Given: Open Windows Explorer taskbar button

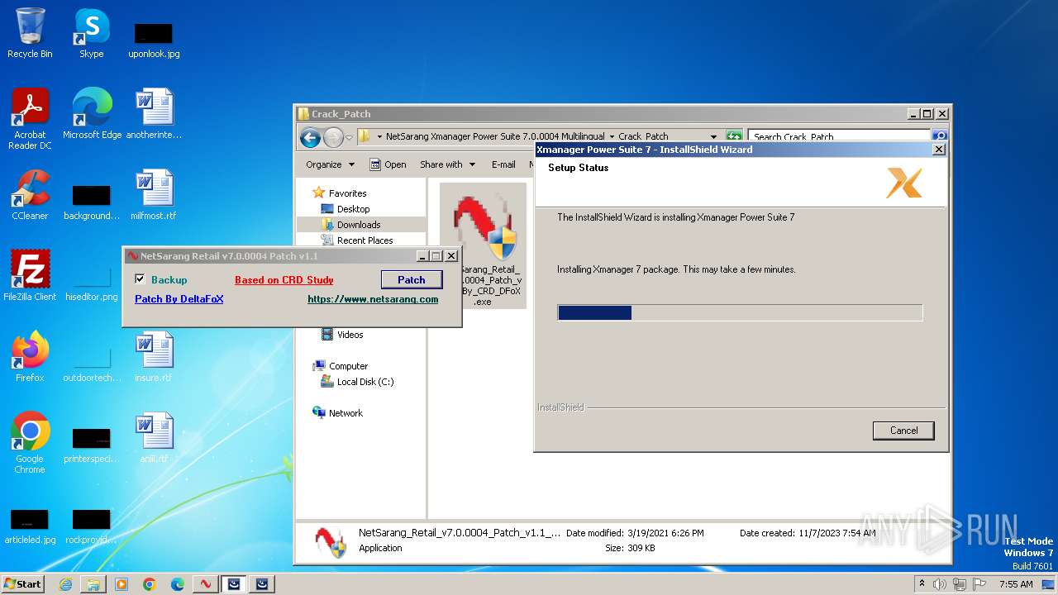Looking at the screenshot, I should [93, 584].
